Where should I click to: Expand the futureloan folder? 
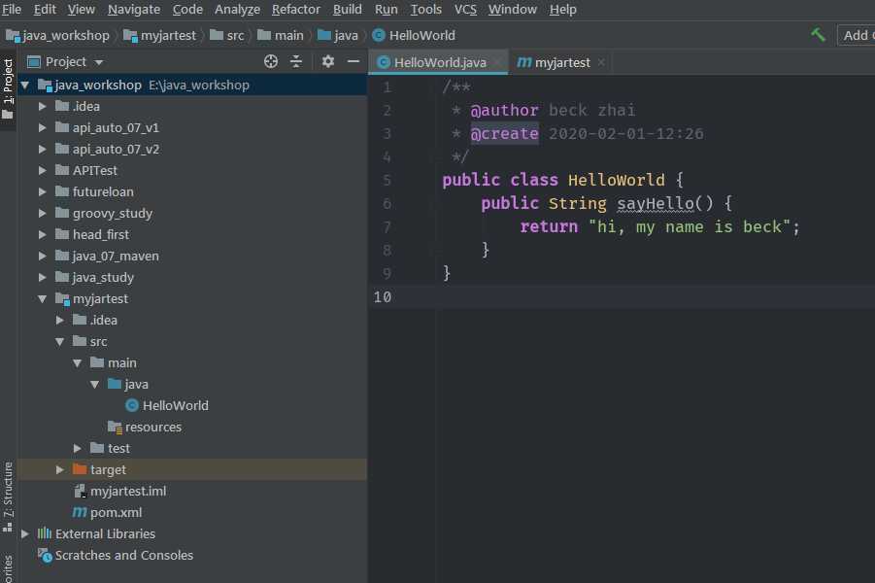pyautogui.click(x=43, y=191)
